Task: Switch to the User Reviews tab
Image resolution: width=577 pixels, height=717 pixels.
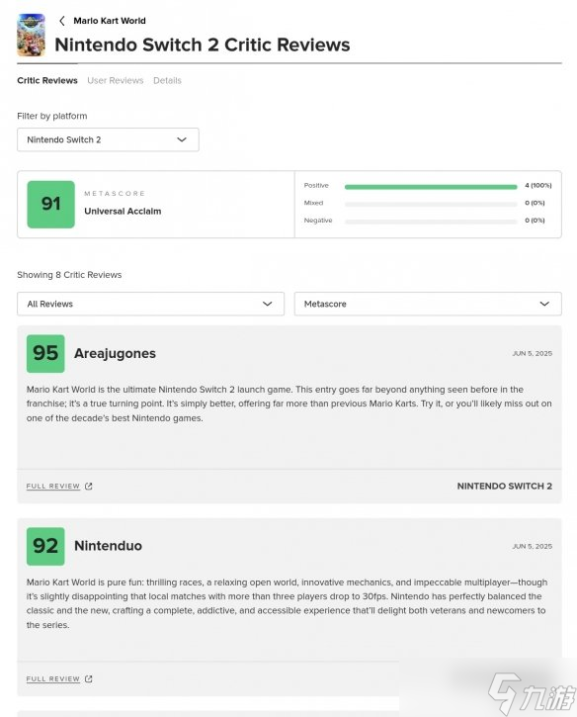Action: [x=116, y=80]
